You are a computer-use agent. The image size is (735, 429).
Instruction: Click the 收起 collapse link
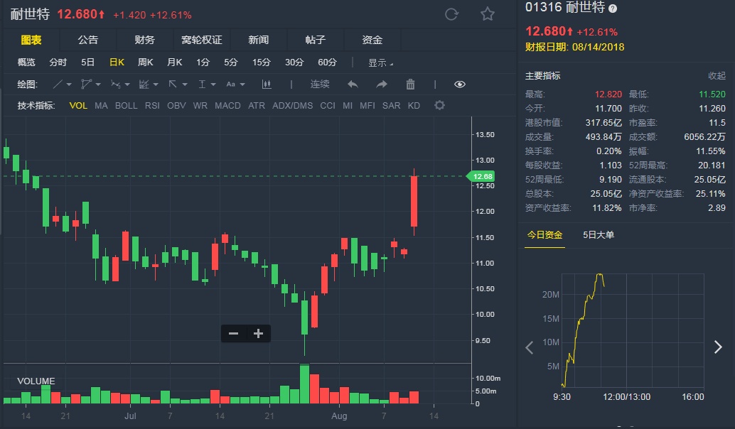pos(717,76)
